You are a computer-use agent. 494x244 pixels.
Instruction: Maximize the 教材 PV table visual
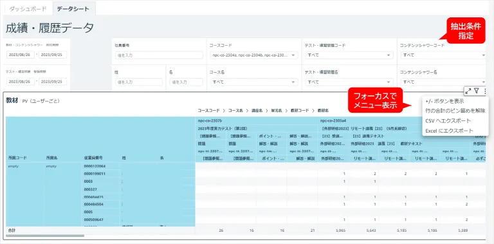pos(468,91)
